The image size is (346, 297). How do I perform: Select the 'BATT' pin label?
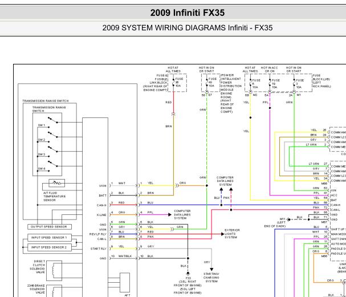(x=103, y=196)
